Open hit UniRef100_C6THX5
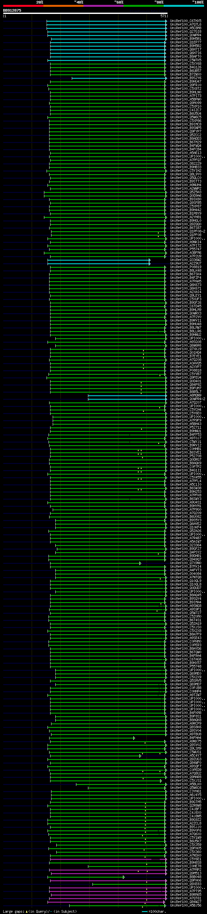 [x=186, y=21]
